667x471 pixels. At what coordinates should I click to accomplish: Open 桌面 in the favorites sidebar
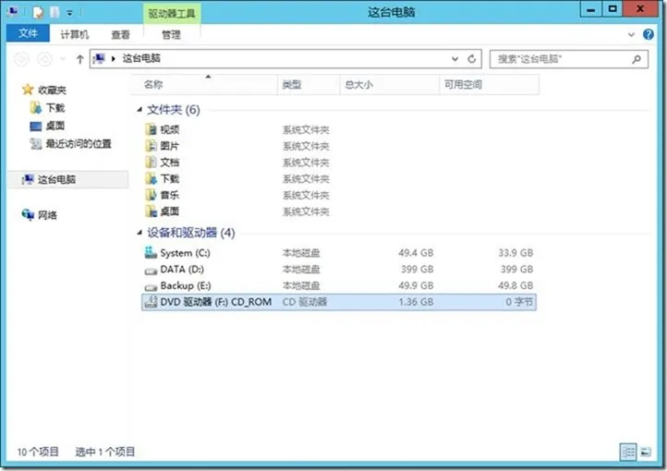47,126
